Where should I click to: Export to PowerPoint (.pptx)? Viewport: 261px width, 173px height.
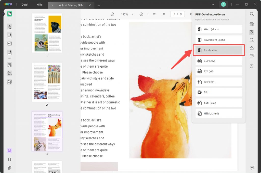point(219,40)
